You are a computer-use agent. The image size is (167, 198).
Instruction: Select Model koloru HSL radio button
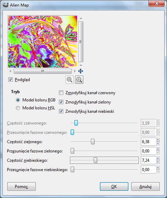pyautogui.click(x=18, y=108)
